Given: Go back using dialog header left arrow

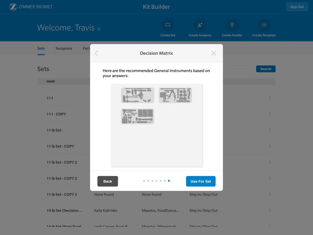Looking at the screenshot, I should 96,53.
